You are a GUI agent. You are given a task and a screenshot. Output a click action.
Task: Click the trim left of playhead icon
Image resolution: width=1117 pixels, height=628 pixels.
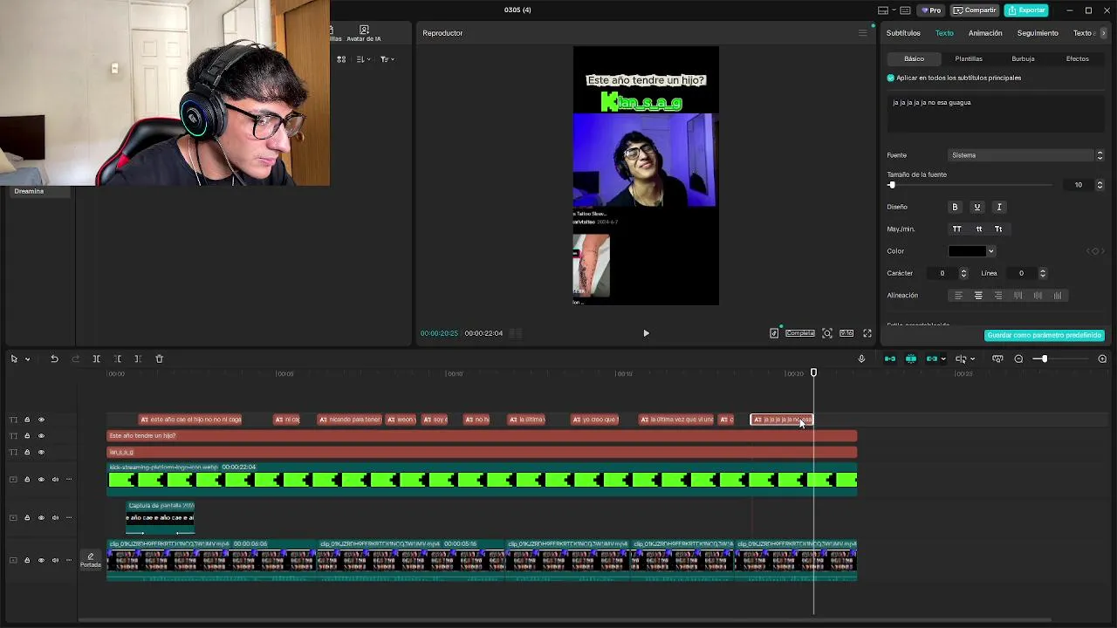pos(118,358)
